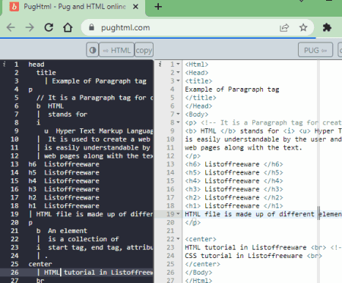Click 'web pages along with the text.' in HTML

(243, 147)
